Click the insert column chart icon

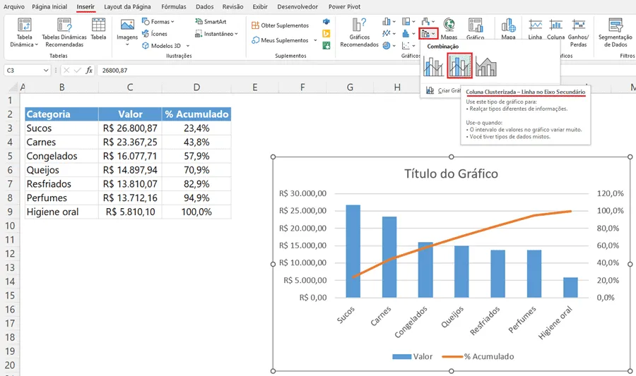pos(386,21)
